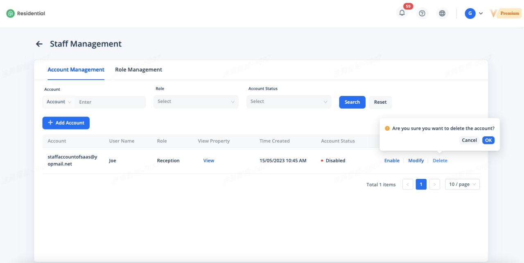The height and width of the screenshot is (263, 524).
Task: Confirm deletion with the OK button
Action: point(488,140)
